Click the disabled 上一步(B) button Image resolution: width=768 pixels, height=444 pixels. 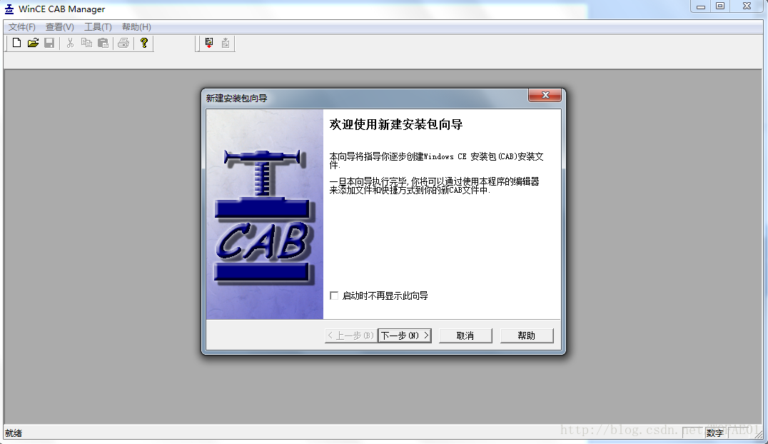coord(351,335)
